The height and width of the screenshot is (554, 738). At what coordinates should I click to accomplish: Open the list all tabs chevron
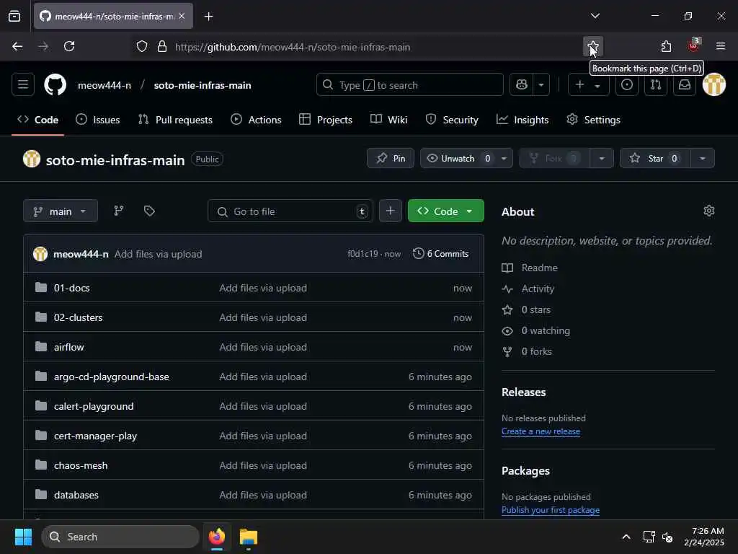tap(595, 16)
